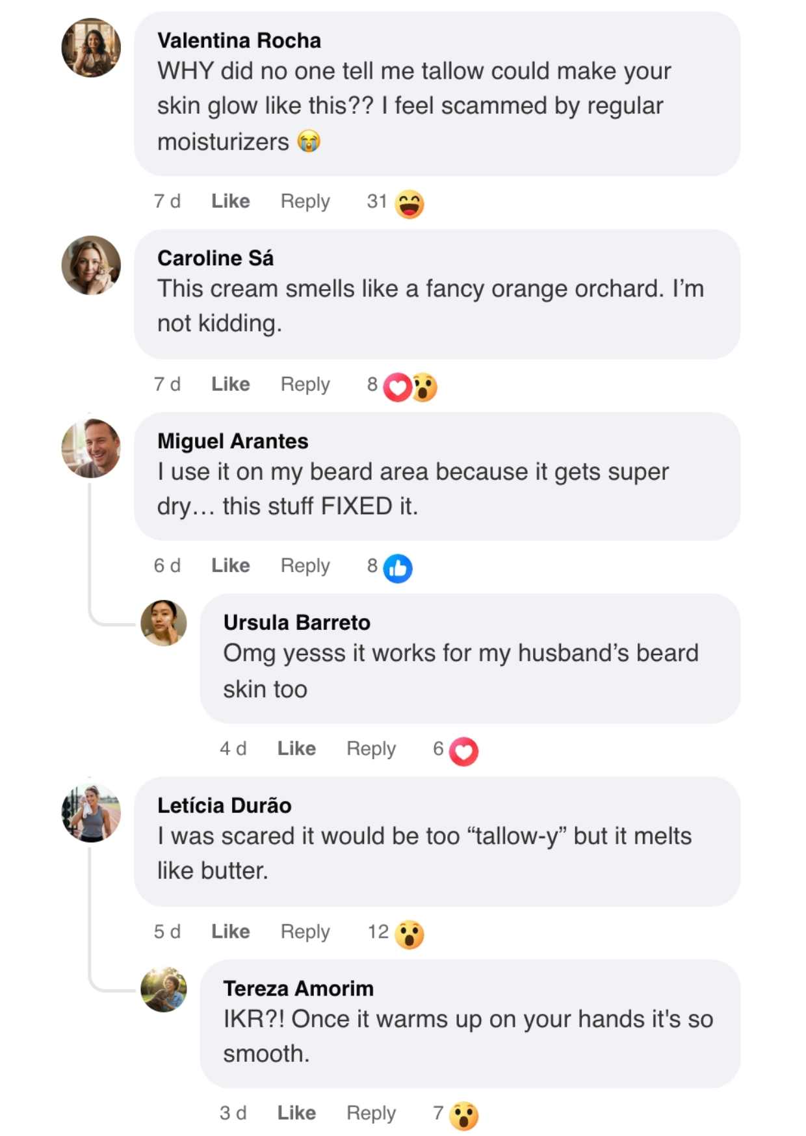Open Miguel Arantes' profile picture
The height and width of the screenshot is (1136, 806).
pos(91,448)
